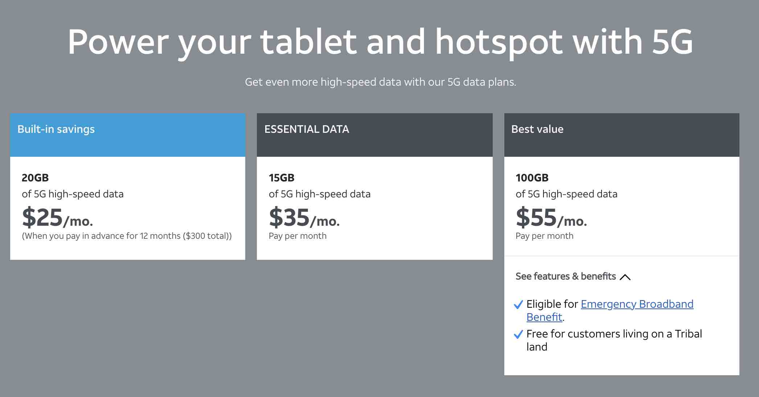Click the upward chevron next to See features
The image size is (759, 397).
625,277
